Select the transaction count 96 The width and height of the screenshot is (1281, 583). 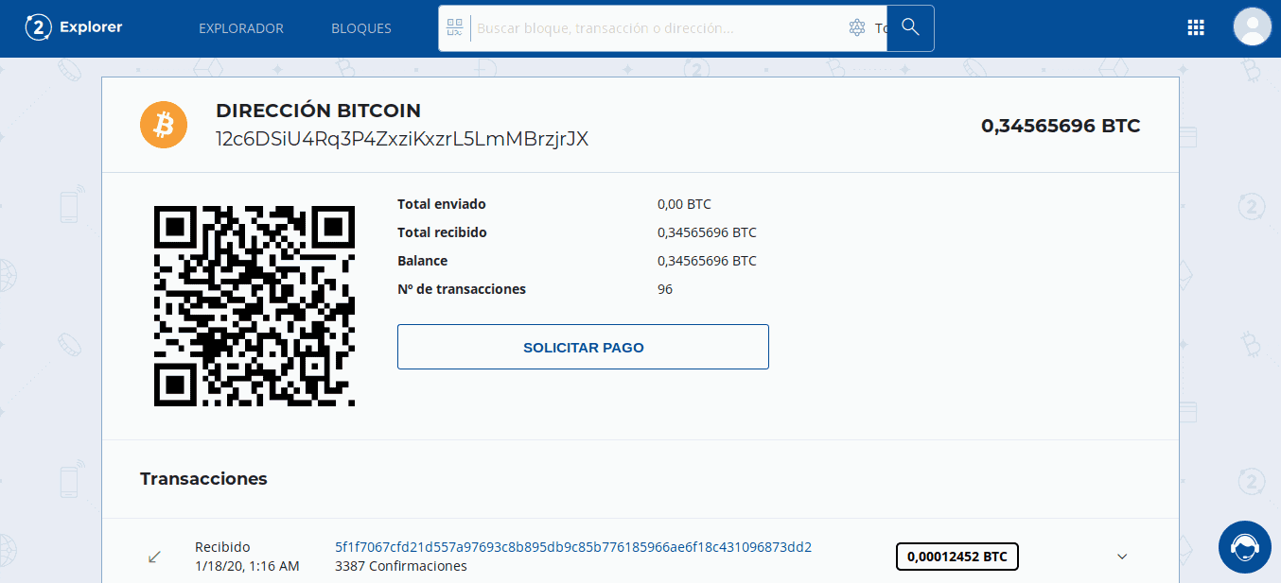pyautogui.click(x=665, y=289)
